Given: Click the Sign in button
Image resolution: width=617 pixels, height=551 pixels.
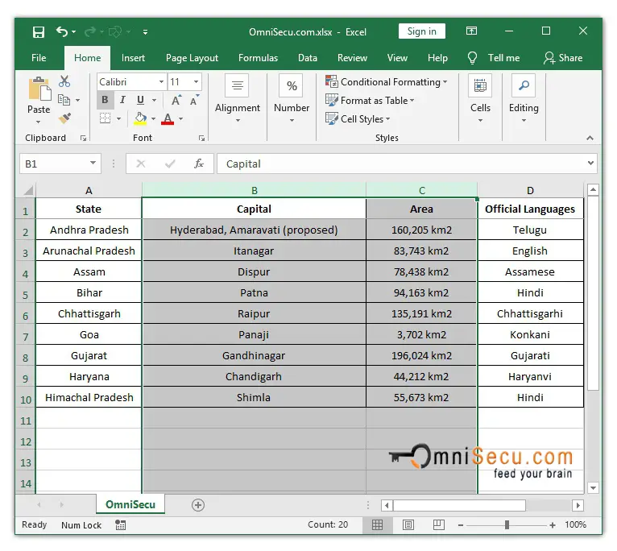Looking at the screenshot, I should (421, 31).
